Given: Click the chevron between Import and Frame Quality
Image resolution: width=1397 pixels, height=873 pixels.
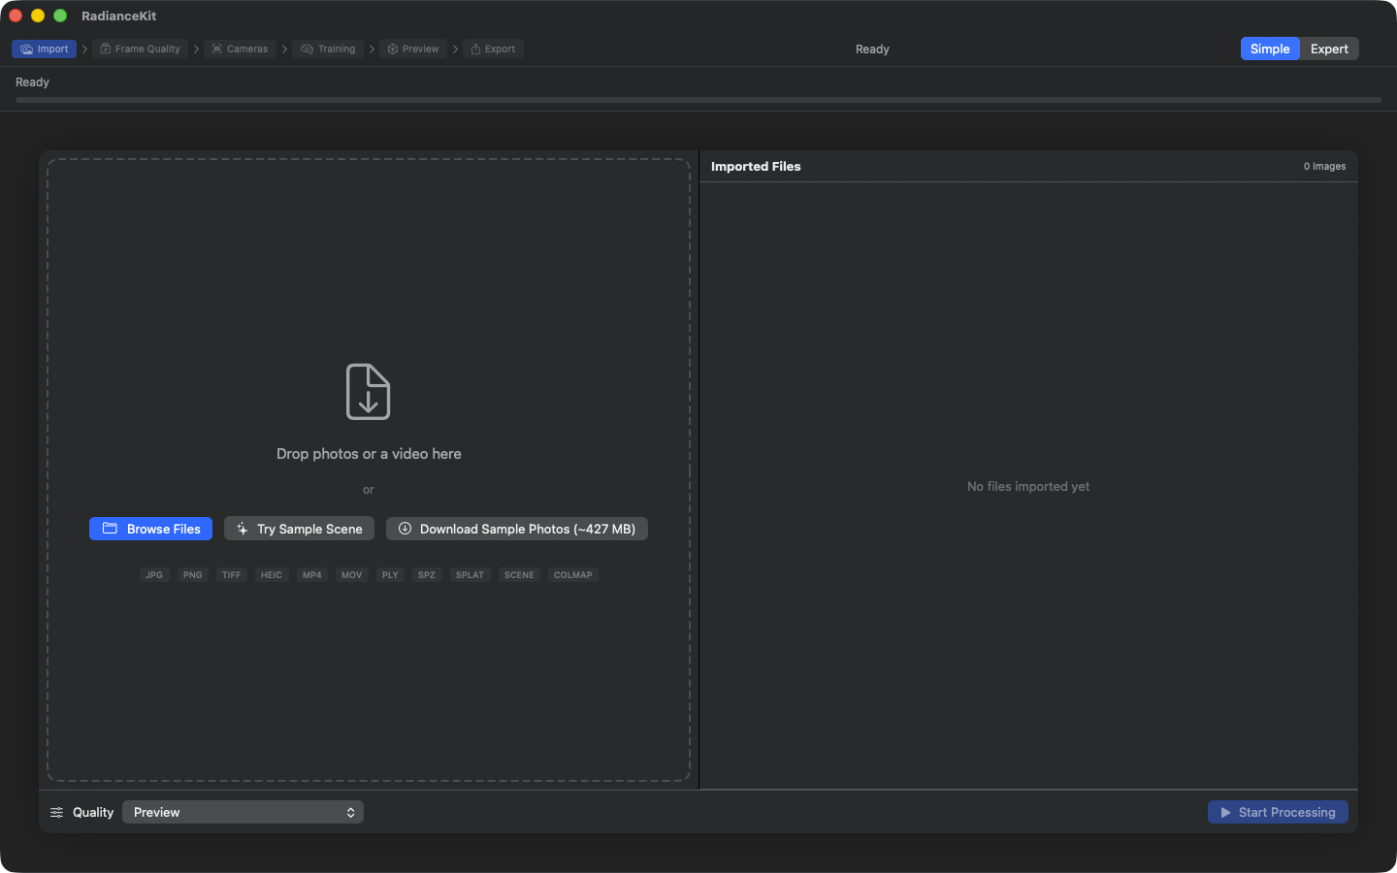Looking at the screenshot, I should [84, 48].
